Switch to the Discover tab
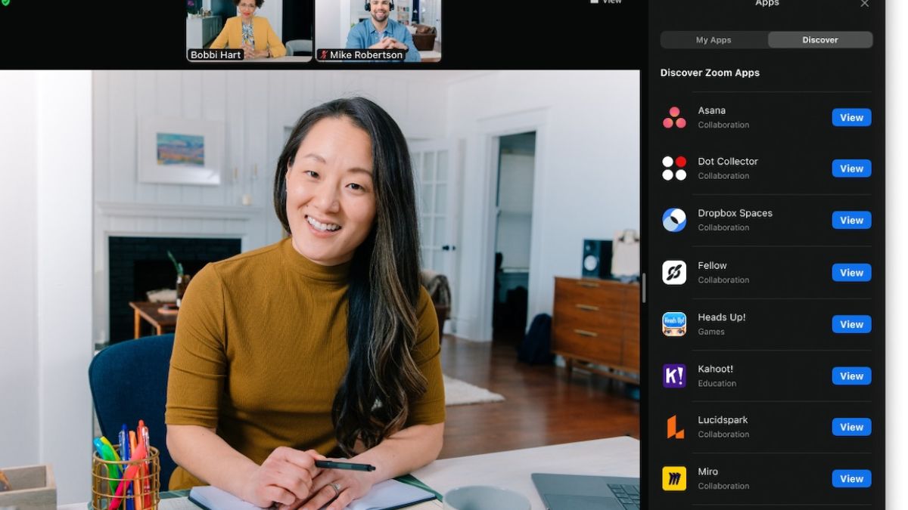908x510 pixels. 820,40
